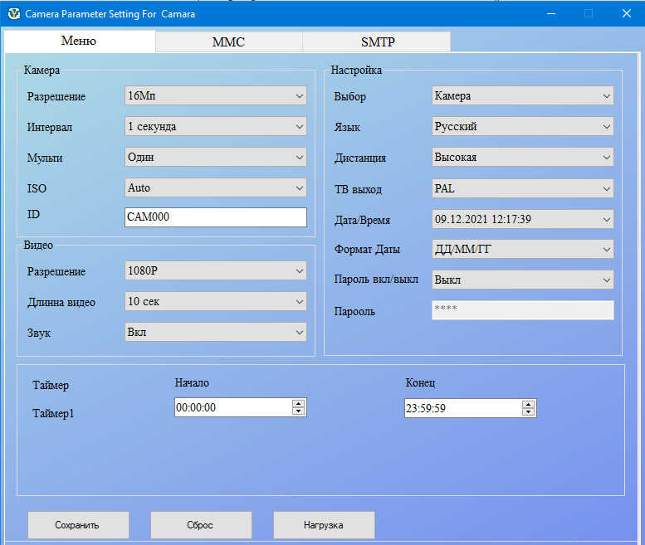Open the Мульти dropdown set to Один
645x545 pixels.
coord(215,157)
